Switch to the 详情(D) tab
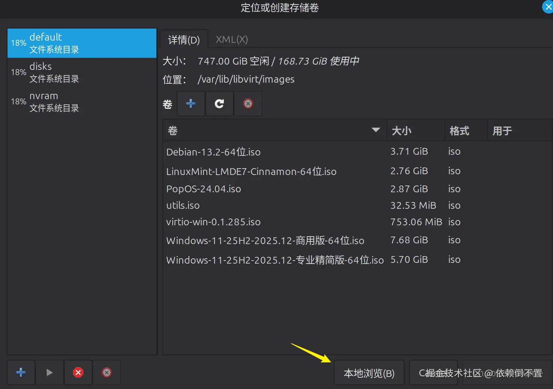This screenshot has width=553, height=389. tap(184, 39)
